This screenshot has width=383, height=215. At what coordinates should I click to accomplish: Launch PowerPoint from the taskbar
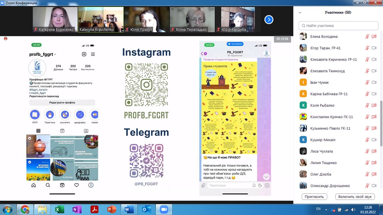[x=112, y=209]
